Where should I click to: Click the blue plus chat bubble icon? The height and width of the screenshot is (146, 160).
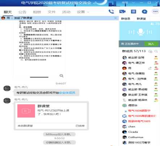(144, 12)
